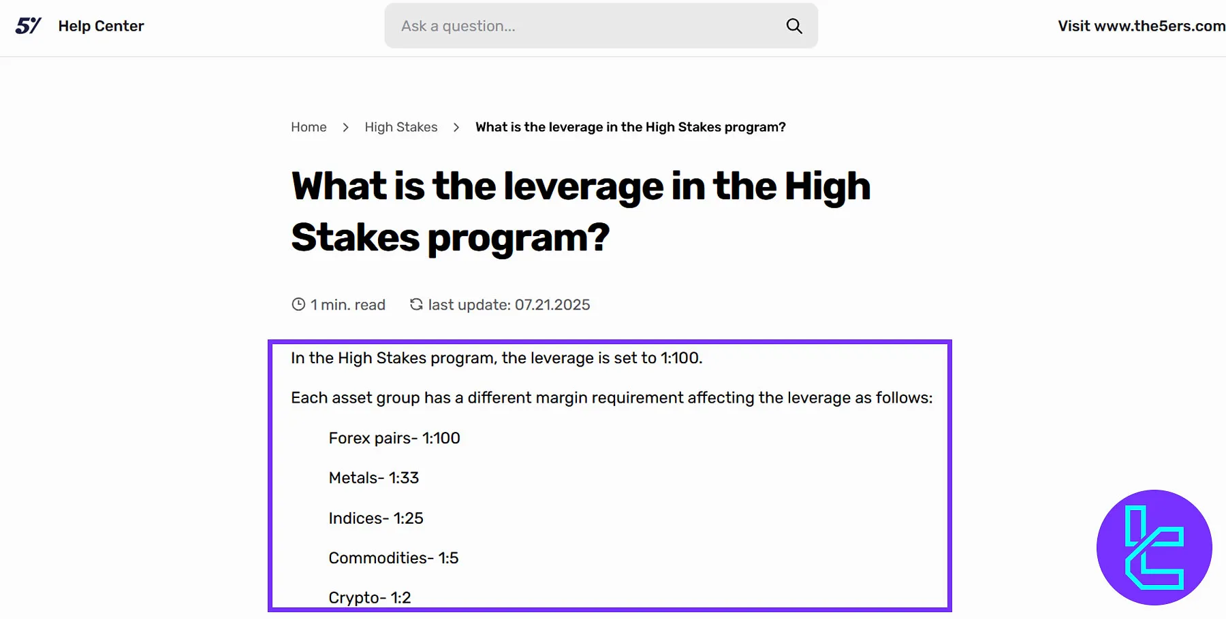Click the Metals 1:33 line
This screenshot has width=1226, height=619.
[x=373, y=478]
